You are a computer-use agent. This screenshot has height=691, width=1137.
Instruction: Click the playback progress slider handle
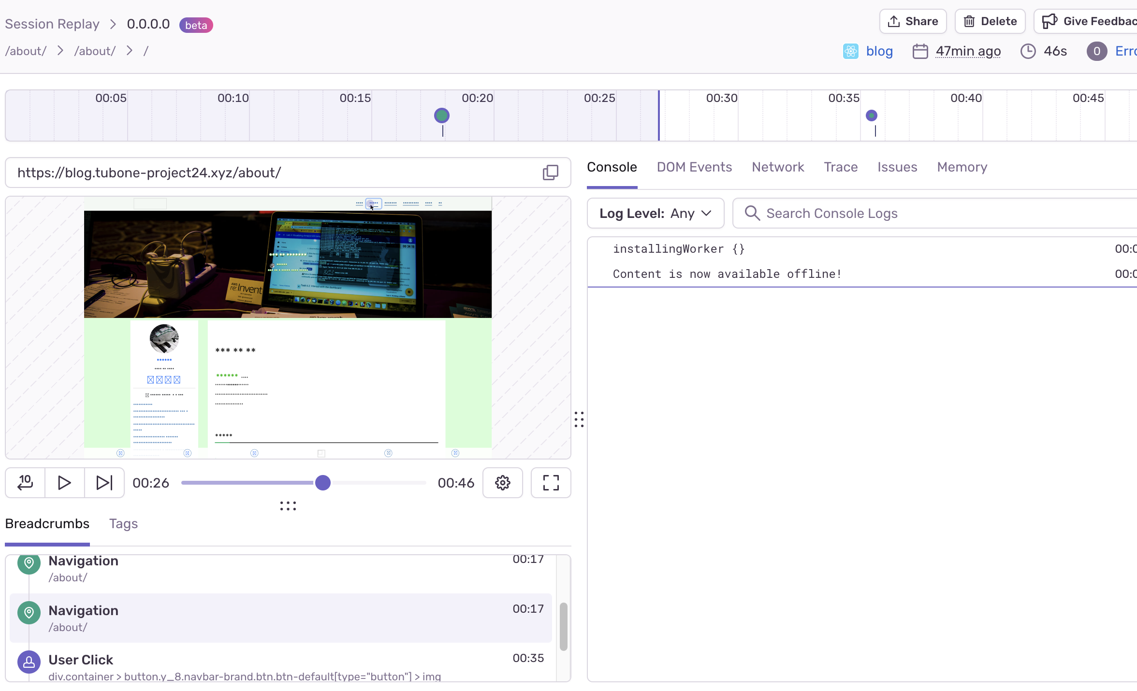[323, 482]
